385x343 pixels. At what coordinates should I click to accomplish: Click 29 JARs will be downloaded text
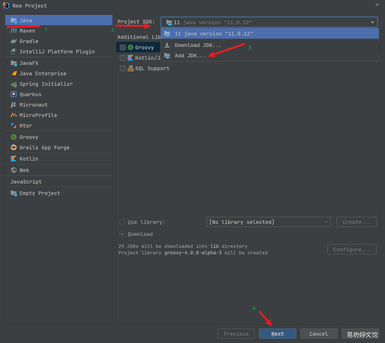[183, 246]
